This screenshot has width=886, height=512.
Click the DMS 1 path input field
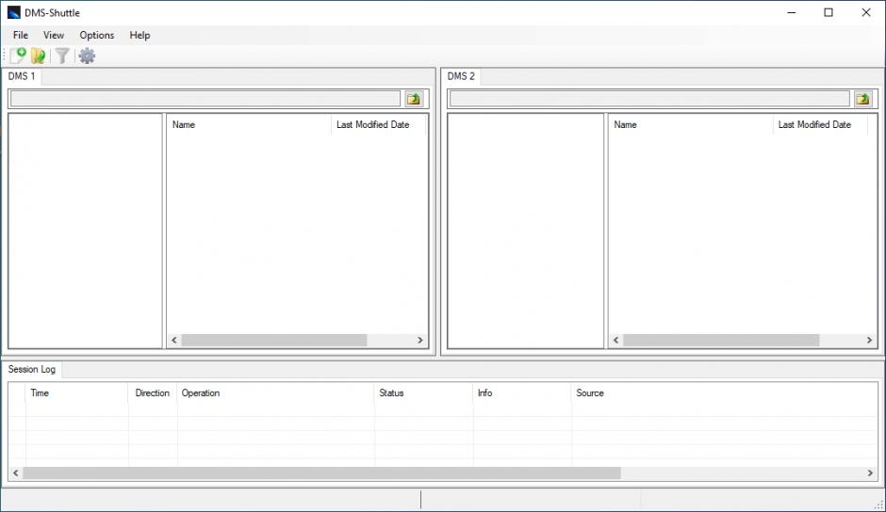[x=205, y=99]
